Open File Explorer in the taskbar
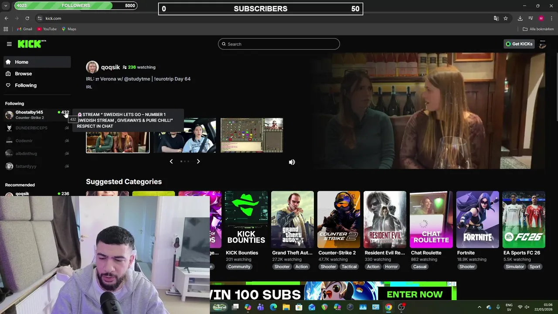This screenshot has height=314, width=558. point(286,307)
